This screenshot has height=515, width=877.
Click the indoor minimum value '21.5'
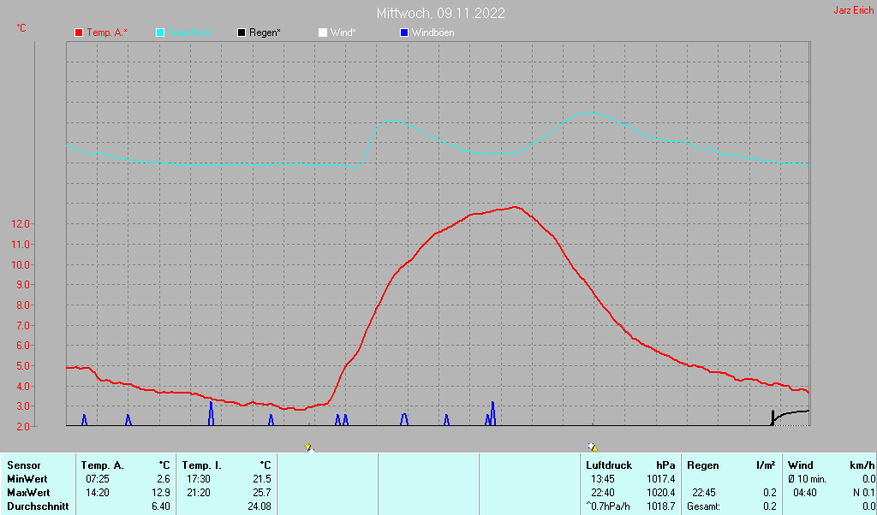[x=262, y=479]
